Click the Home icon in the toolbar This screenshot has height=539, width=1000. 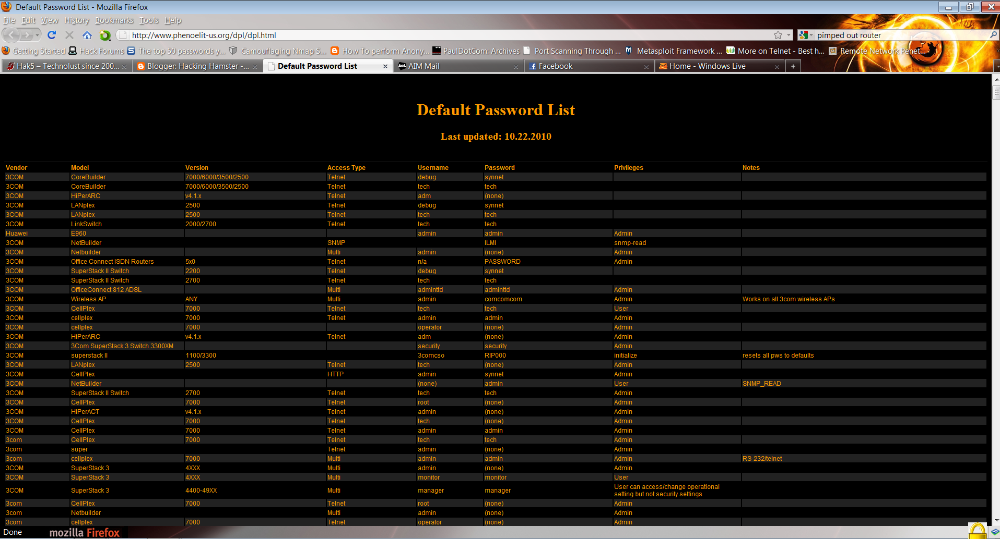tap(87, 35)
